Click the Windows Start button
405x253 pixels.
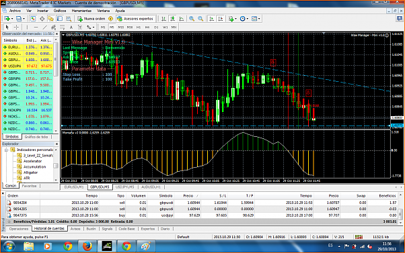(x=9, y=246)
